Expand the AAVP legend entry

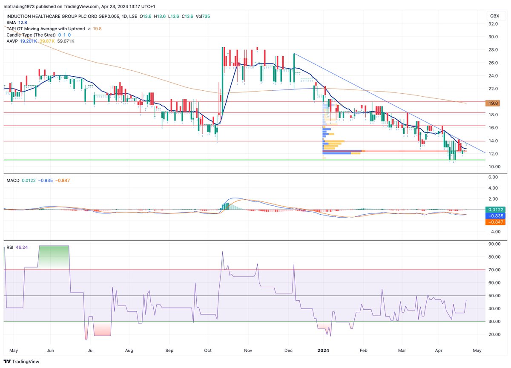(x=11, y=41)
